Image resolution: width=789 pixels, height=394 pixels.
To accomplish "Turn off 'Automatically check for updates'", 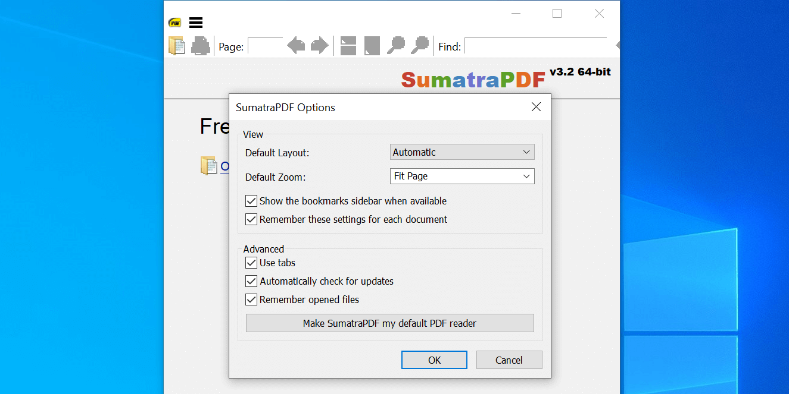I will coord(251,280).
